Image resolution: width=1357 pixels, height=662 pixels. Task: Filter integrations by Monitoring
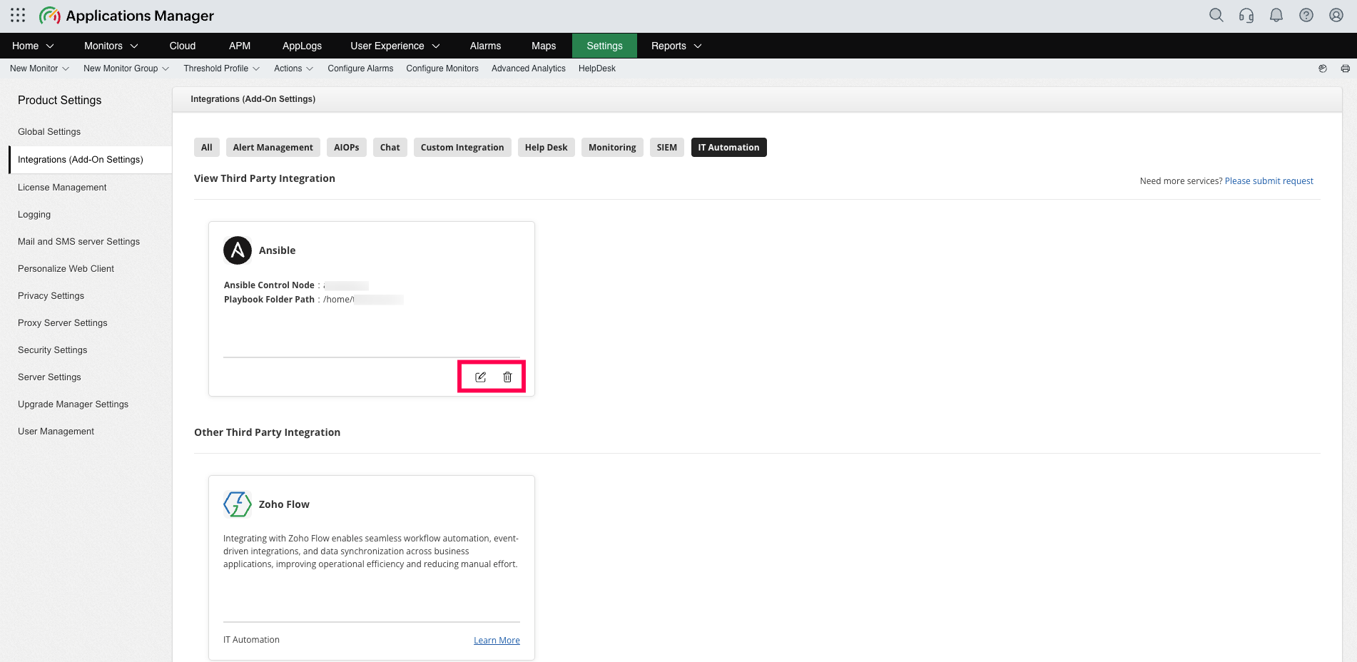click(x=612, y=148)
